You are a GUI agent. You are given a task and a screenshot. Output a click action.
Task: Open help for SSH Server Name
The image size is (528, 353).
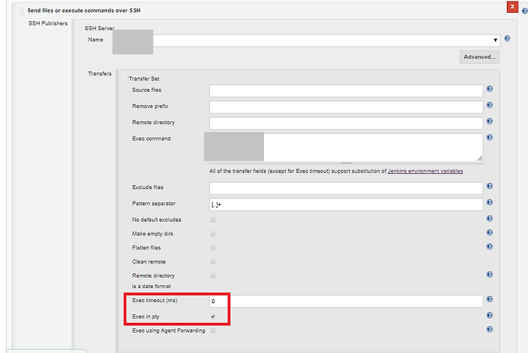(507, 39)
